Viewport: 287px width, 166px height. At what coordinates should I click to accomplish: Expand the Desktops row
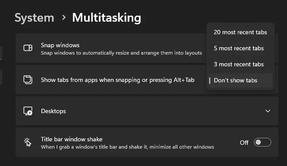147,111
